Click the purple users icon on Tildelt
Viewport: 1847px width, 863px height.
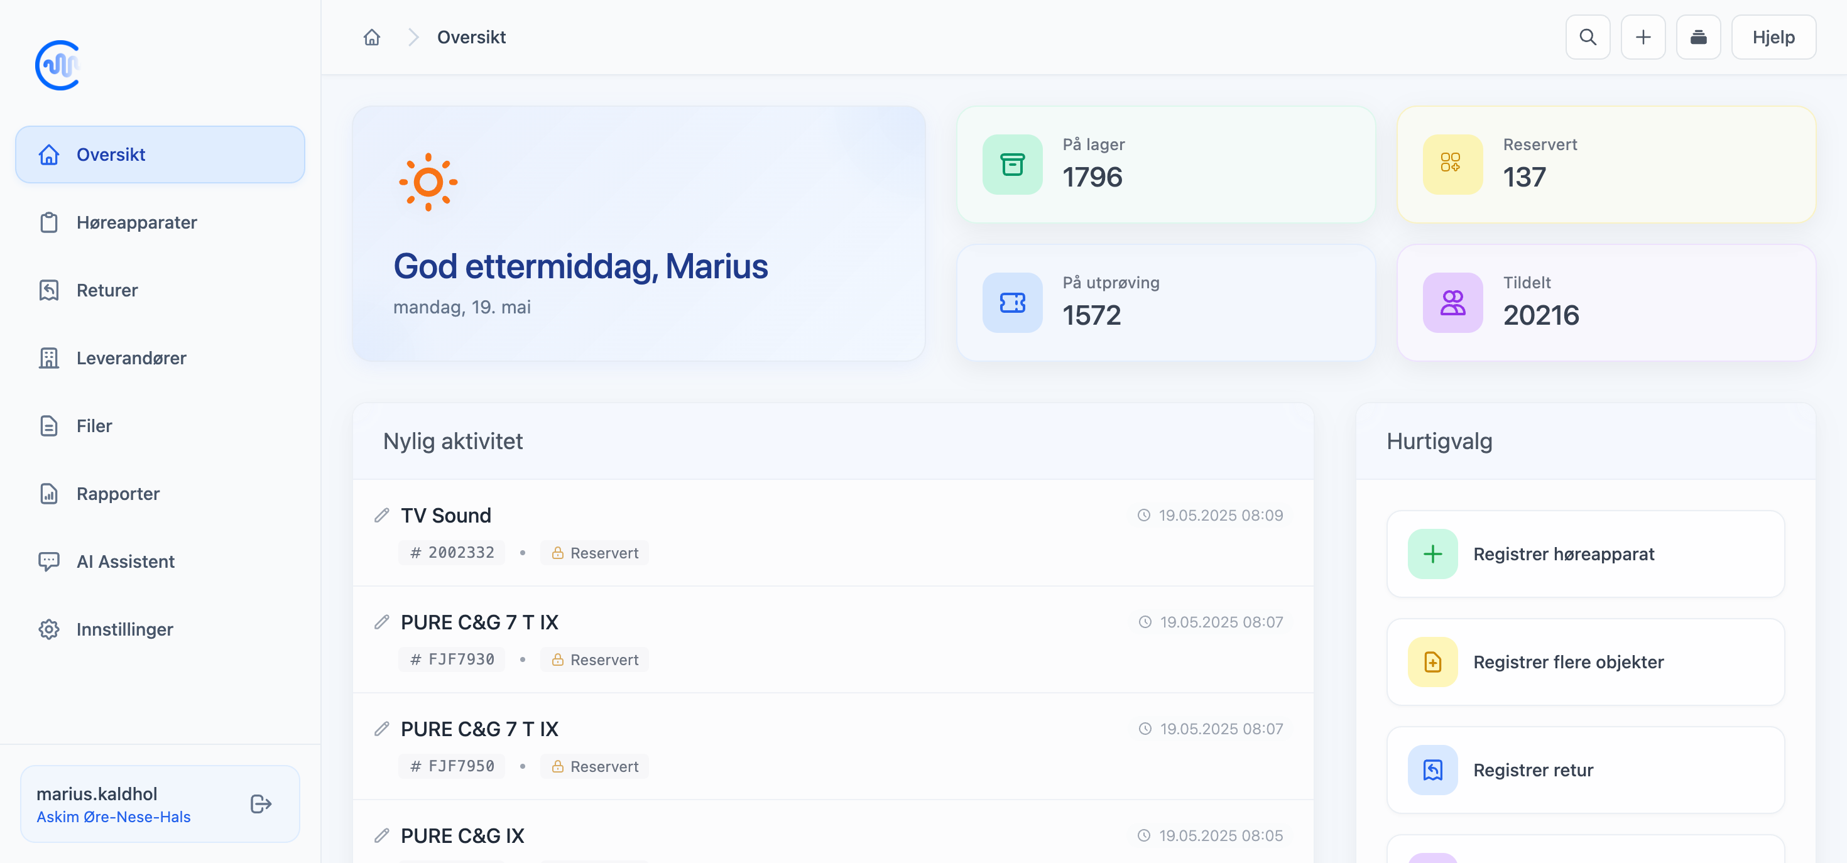click(1452, 303)
